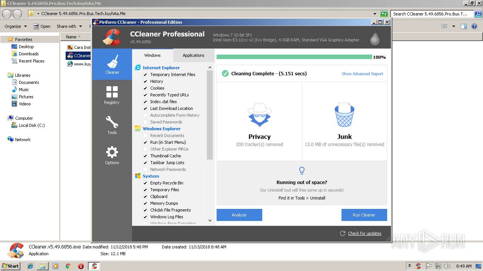This screenshot has height=271, width=483.
Task: Open the Tools wrench section
Action: [x=112, y=125]
